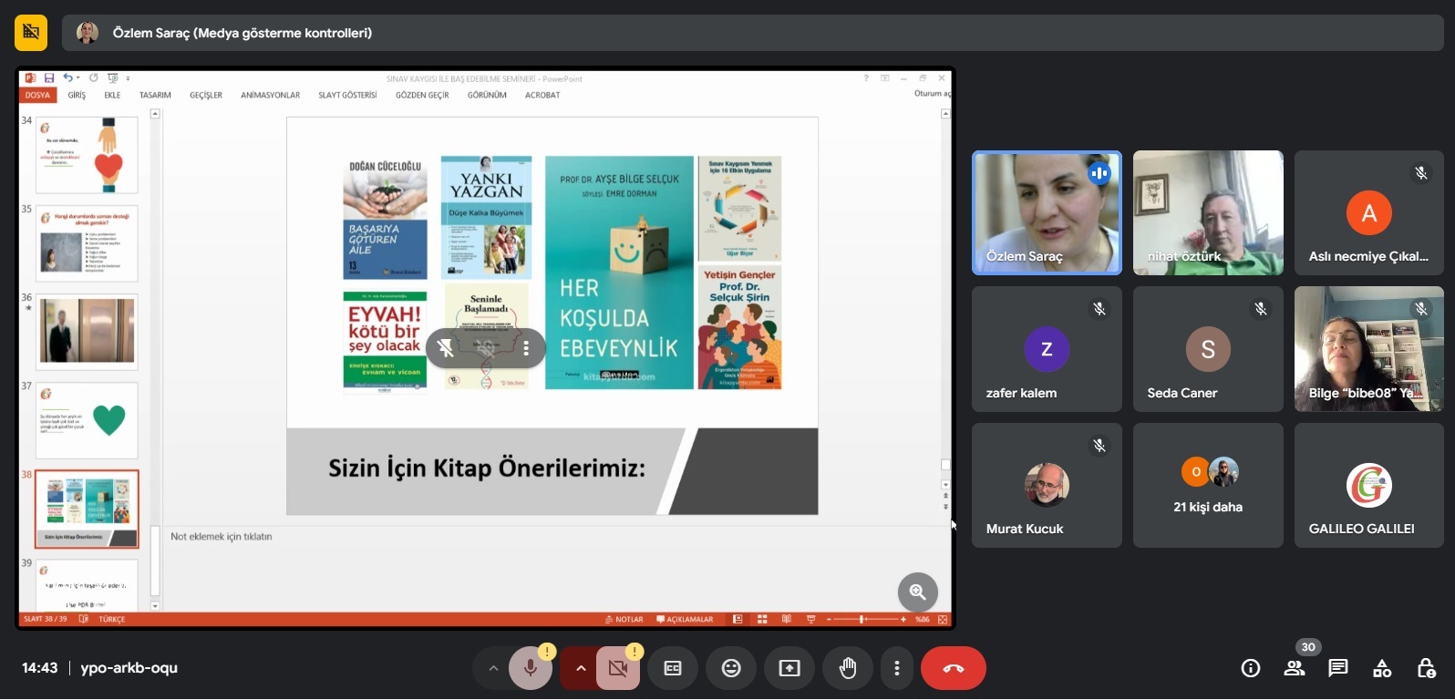Toggle the camera on or off

(x=618, y=668)
